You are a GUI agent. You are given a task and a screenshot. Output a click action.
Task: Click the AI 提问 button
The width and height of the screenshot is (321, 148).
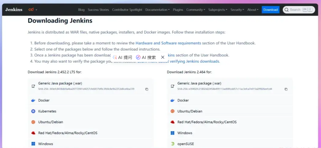122,57
